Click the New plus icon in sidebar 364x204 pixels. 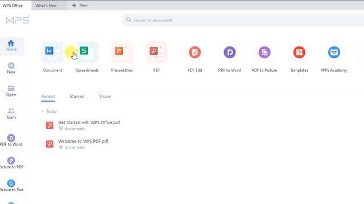pos(11,66)
